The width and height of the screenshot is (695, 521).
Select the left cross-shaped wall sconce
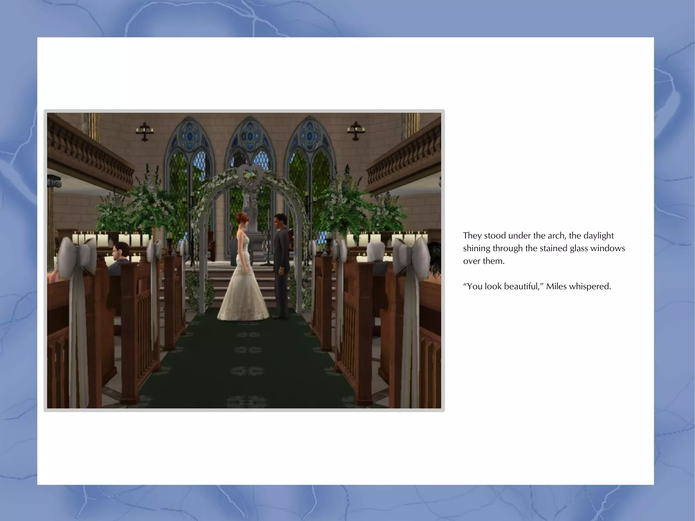pos(145,131)
